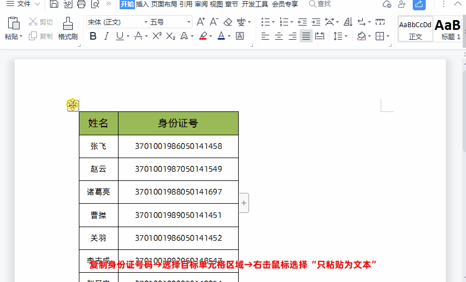Image resolution: width=466 pixels, height=282 pixels.
Task: Click the 粘贴 paste icon
Action: (14, 23)
